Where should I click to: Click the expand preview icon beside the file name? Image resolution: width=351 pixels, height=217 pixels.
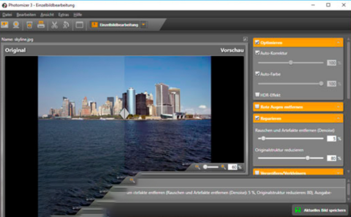[245, 39]
